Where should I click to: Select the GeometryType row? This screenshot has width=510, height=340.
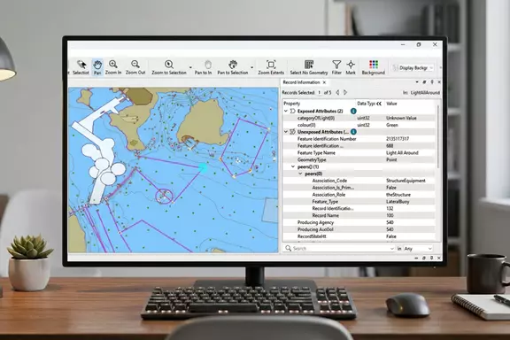(x=359, y=159)
